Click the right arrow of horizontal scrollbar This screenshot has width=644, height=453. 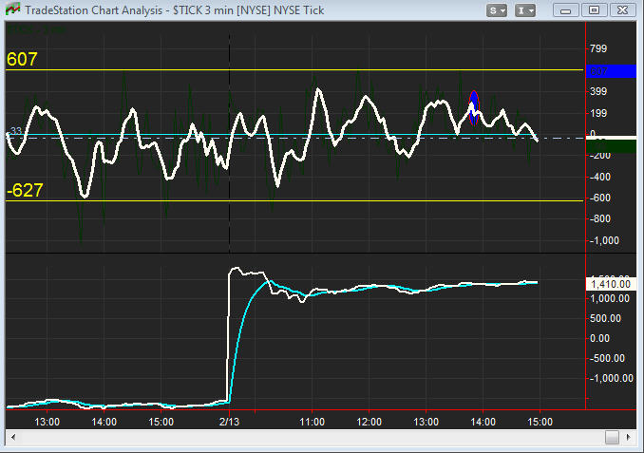click(x=629, y=437)
